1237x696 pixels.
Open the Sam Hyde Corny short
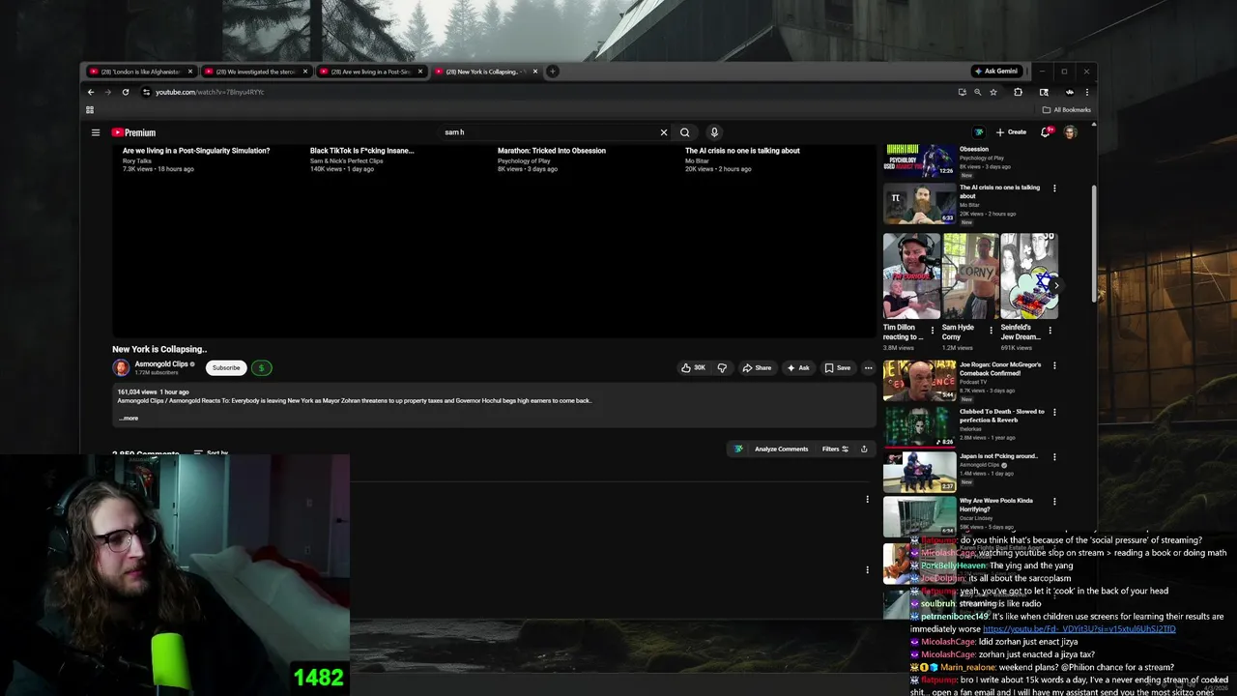click(970, 276)
